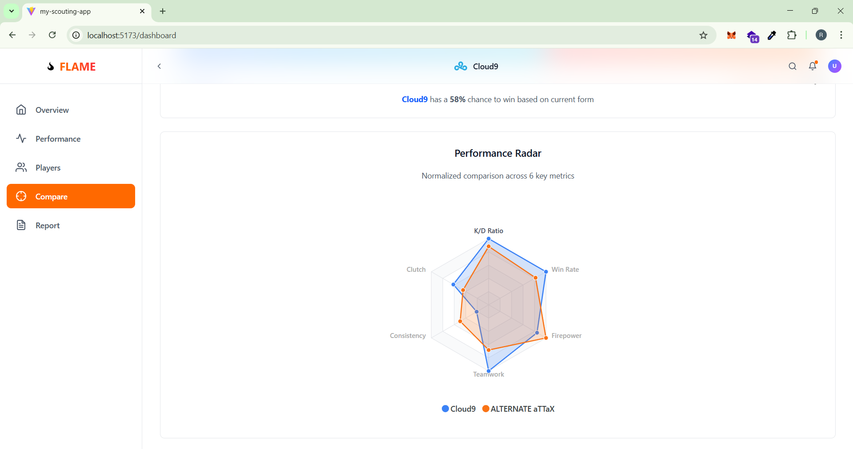Click the Clutch axis label
The width and height of the screenshot is (853, 449).
416,270
